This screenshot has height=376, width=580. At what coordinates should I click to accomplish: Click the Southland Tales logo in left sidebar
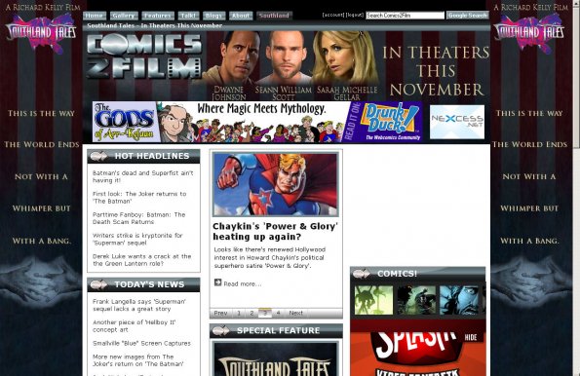[41, 33]
